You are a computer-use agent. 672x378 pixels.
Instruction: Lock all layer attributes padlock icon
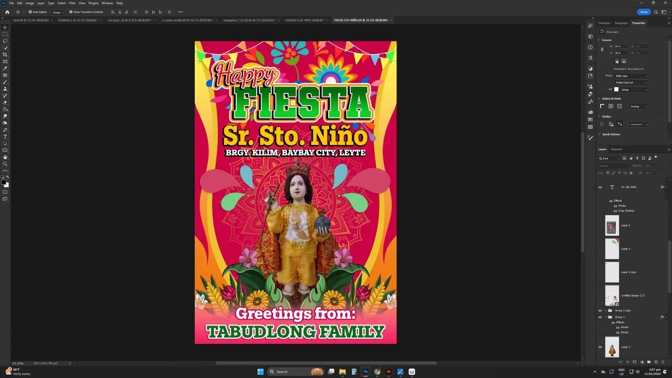coord(631,173)
